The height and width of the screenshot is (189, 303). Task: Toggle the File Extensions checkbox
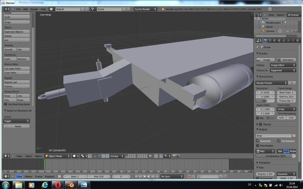point(279,141)
